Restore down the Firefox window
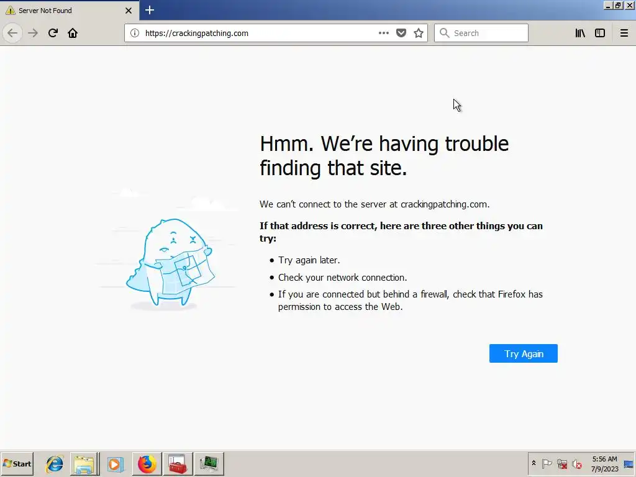Viewport: 636px width, 477px height. click(618, 5)
